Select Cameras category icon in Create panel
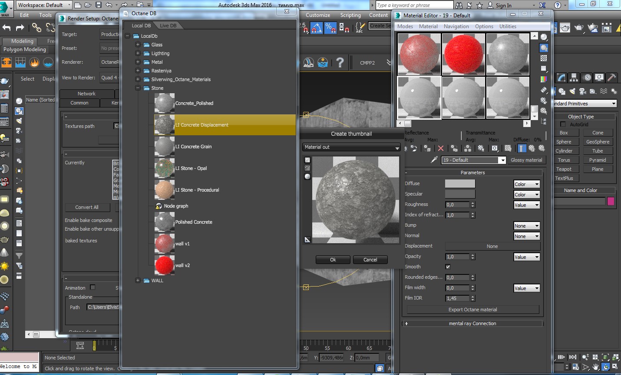Viewport: 621px width, 375px height. coord(583,91)
